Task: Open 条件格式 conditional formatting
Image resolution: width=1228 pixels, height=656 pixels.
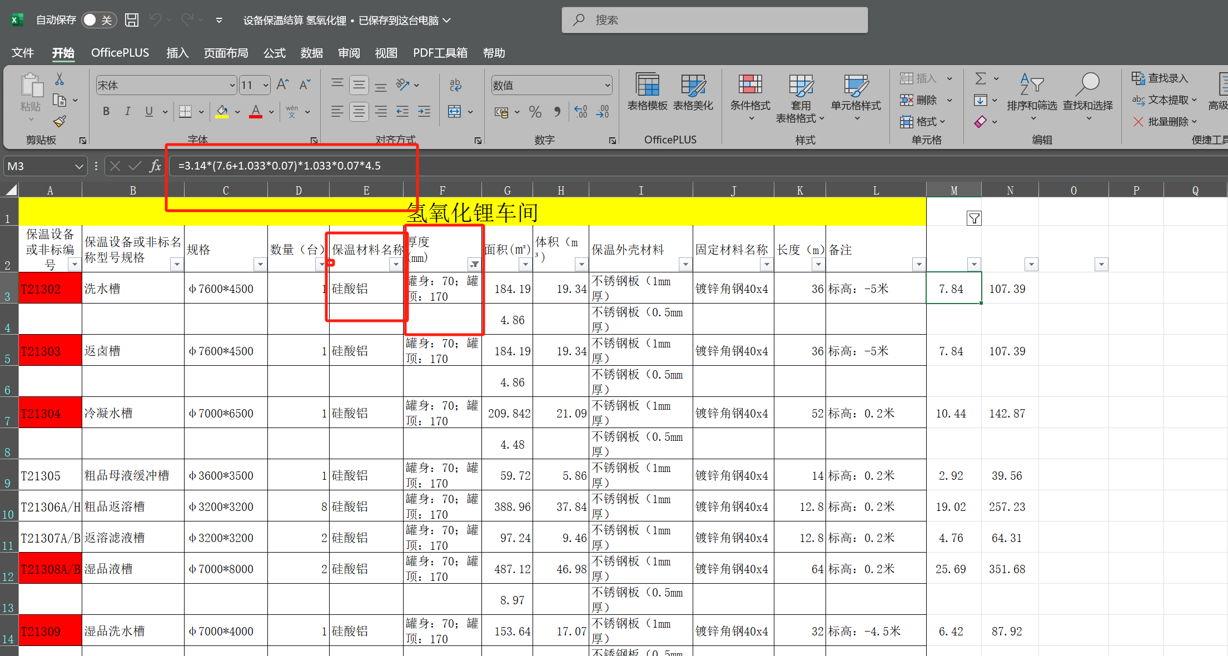Action: tap(750, 98)
